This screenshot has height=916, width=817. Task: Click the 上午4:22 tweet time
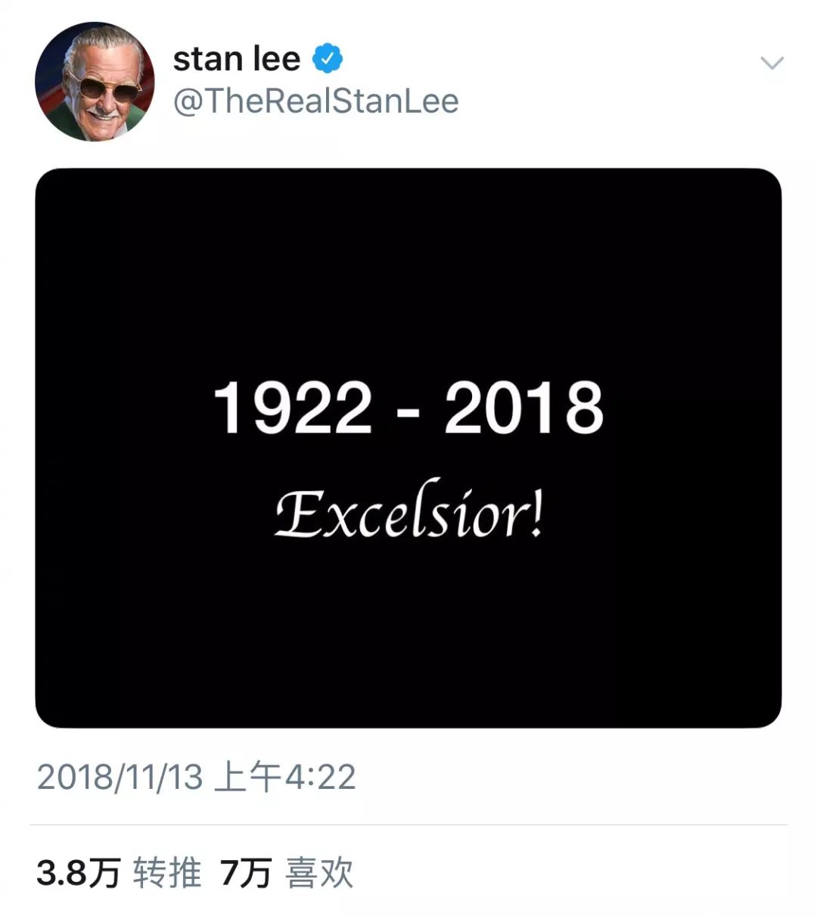(x=285, y=777)
